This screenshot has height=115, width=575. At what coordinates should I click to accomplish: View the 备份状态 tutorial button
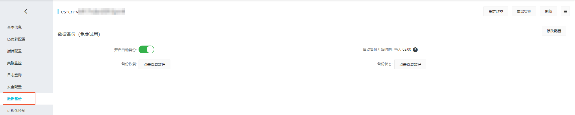[x=410, y=64]
